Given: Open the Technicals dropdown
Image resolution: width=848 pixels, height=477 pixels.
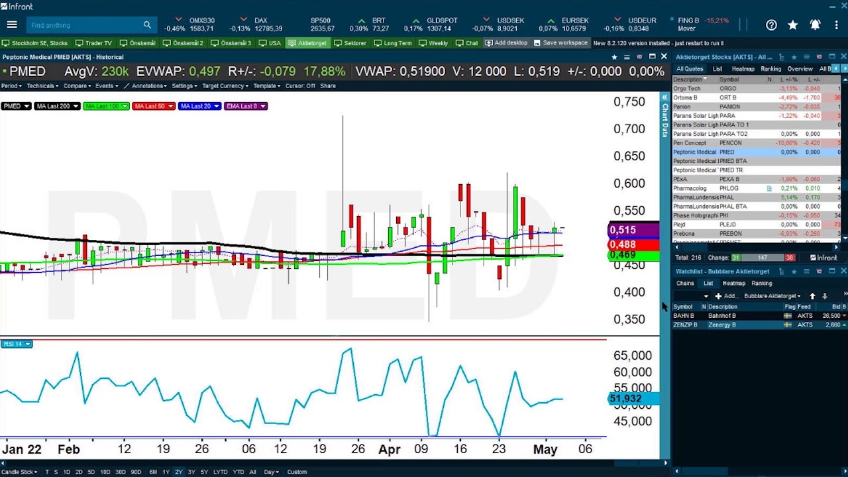Looking at the screenshot, I should (x=43, y=86).
